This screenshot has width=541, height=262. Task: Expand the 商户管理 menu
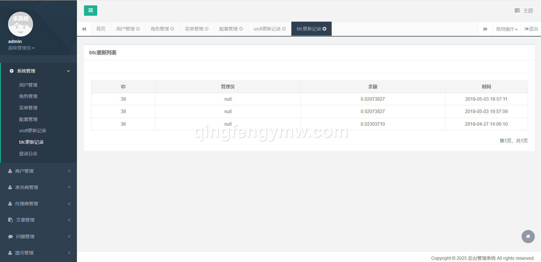(x=38, y=171)
